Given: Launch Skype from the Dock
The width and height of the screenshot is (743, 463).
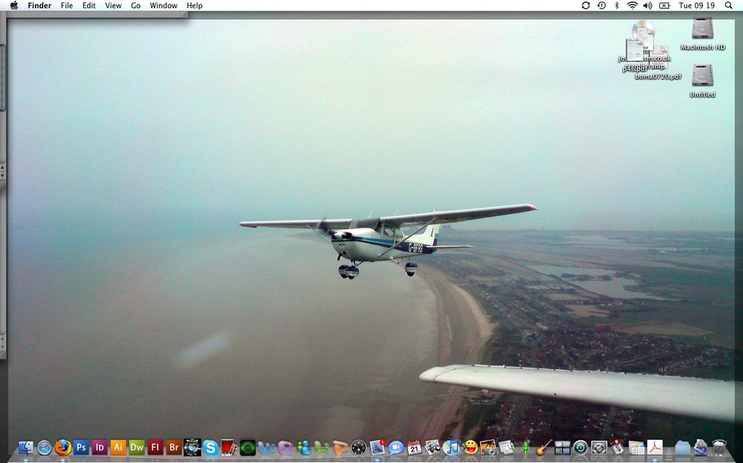Looking at the screenshot, I should pos(210,447).
